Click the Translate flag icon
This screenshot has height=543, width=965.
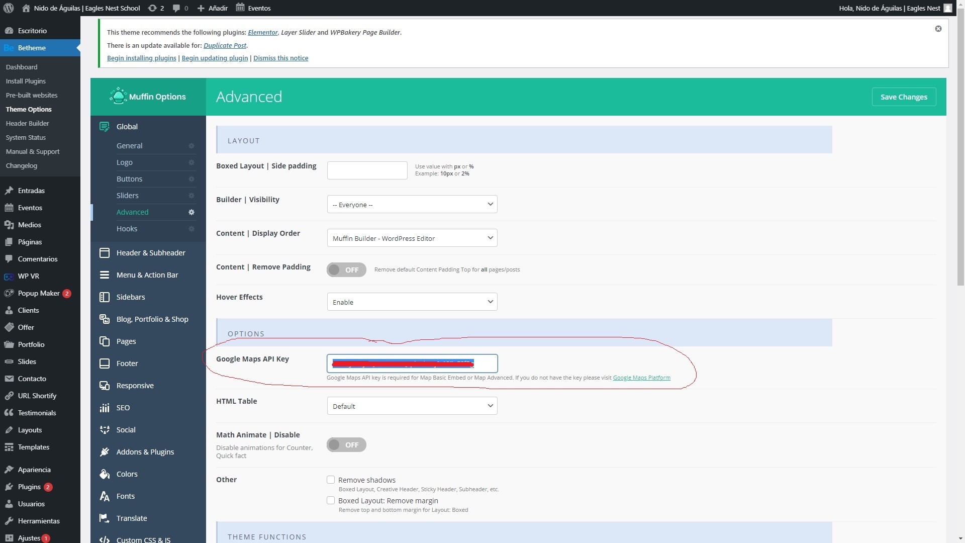(105, 518)
